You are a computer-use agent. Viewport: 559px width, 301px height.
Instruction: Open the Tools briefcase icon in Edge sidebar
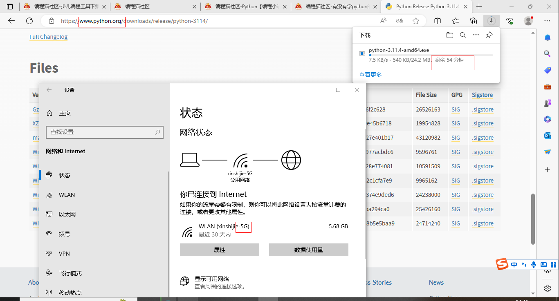548,87
